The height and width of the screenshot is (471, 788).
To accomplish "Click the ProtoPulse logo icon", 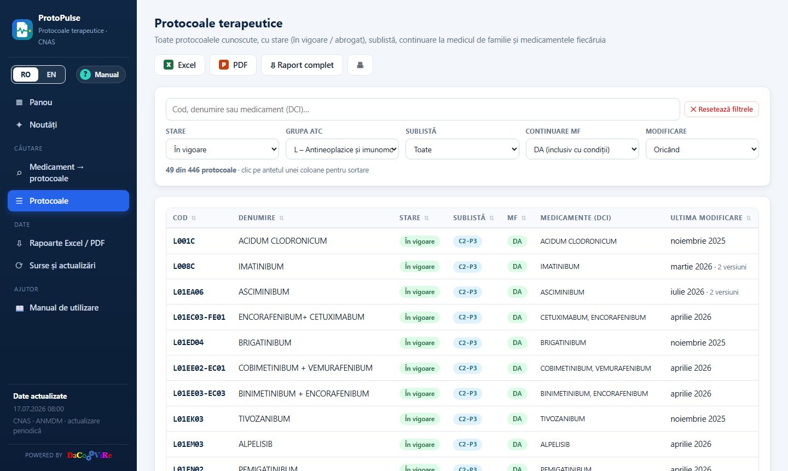I will pyautogui.click(x=22, y=30).
